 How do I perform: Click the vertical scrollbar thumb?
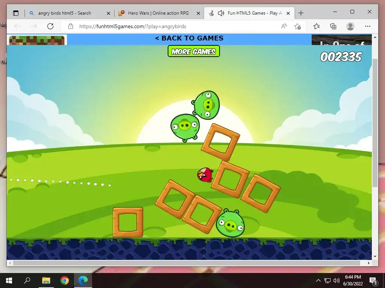pos(375,123)
